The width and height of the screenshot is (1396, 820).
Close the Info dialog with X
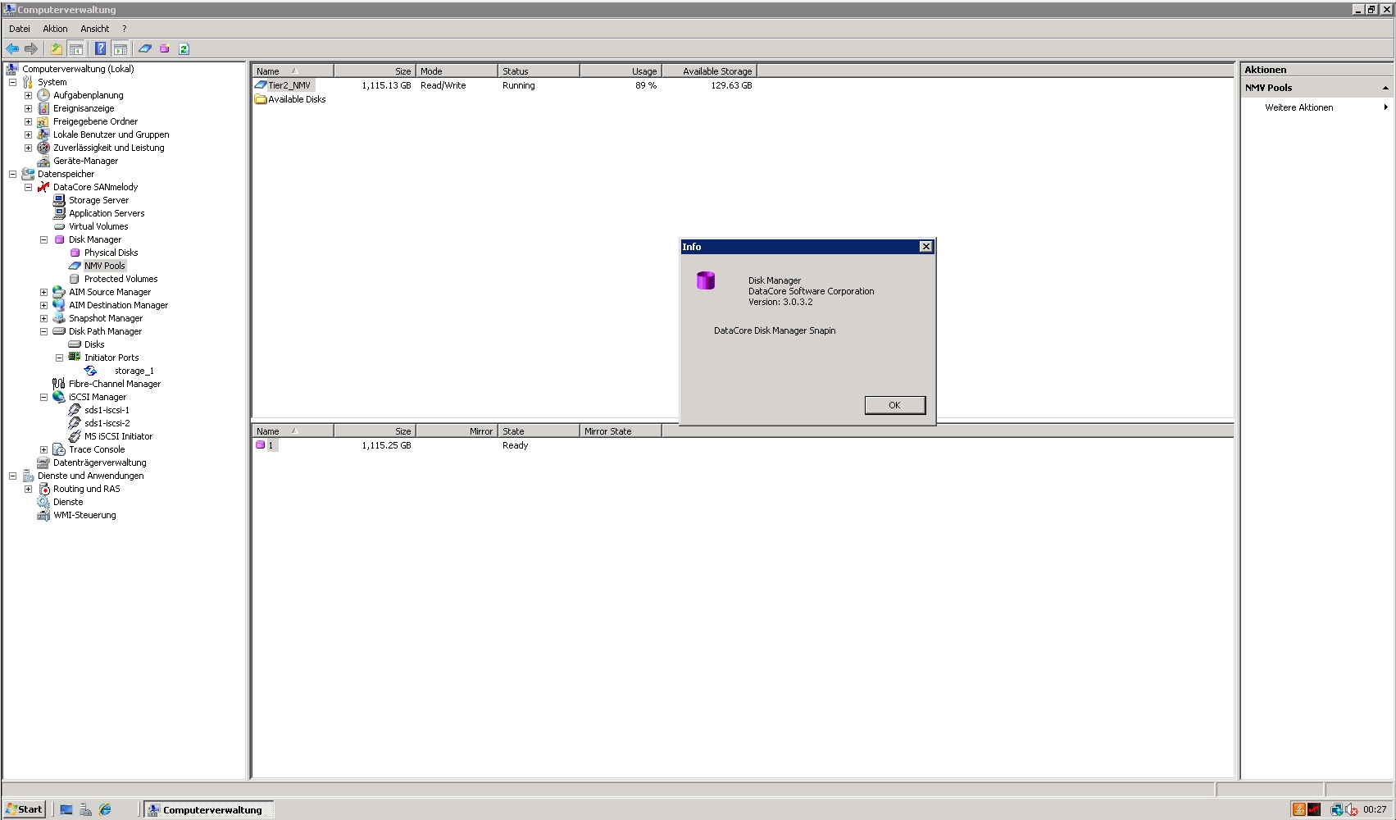click(x=925, y=247)
